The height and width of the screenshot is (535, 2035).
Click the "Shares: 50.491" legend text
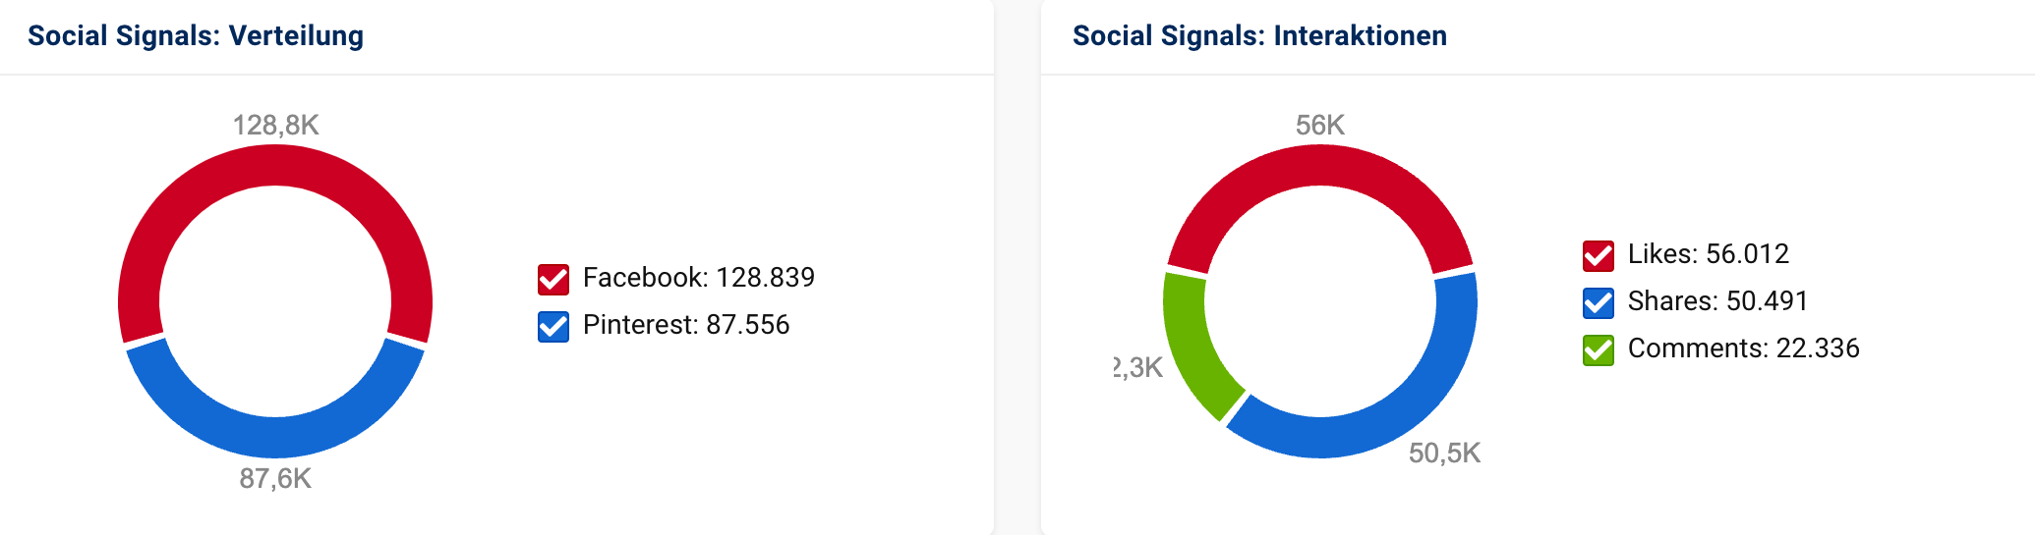(1717, 301)
